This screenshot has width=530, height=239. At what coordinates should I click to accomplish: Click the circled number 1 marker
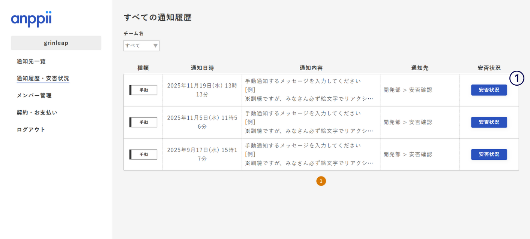[x=516, y=79]
